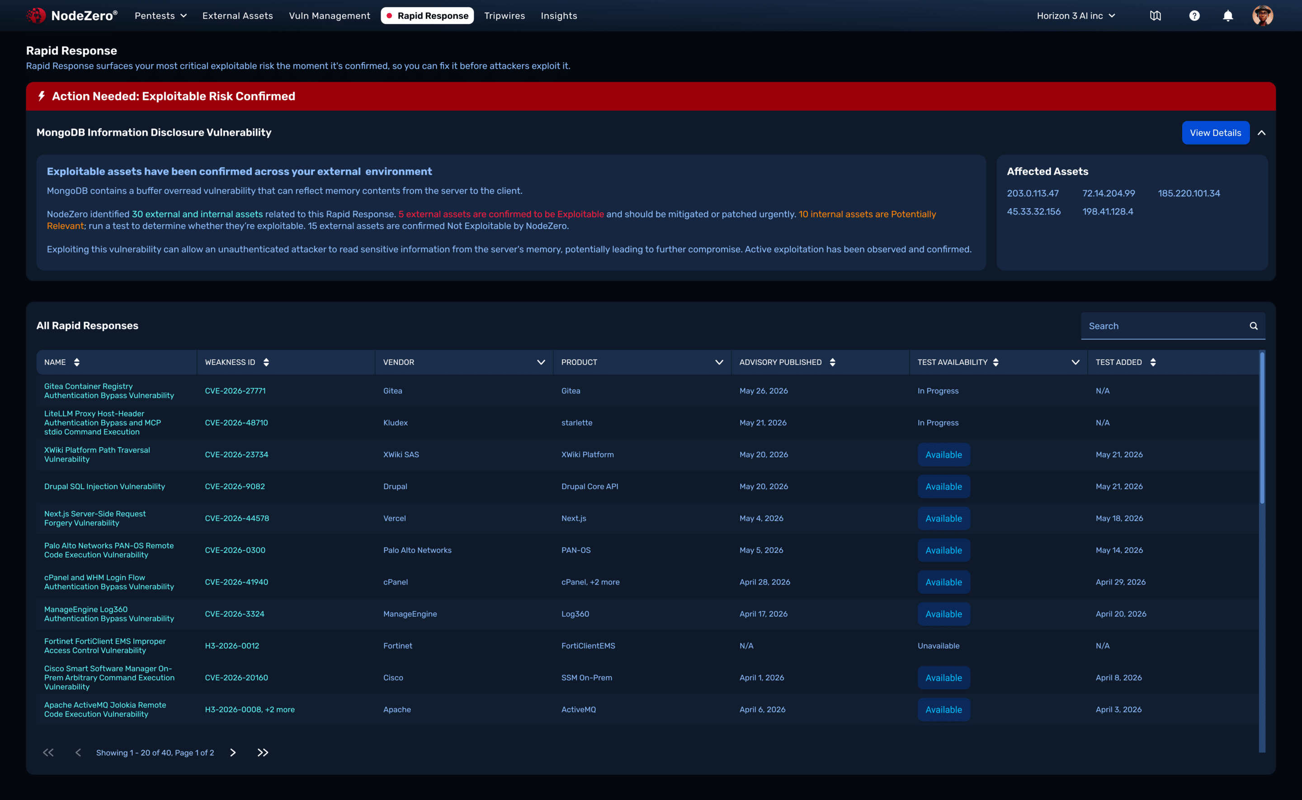Open the notifications bell
The width and height of the screenshot is (1302, 800).
1228,16
